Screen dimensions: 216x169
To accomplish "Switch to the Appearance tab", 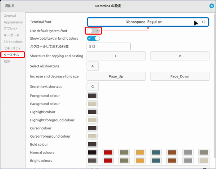I will pyautogui.click(x=13, y=22).
